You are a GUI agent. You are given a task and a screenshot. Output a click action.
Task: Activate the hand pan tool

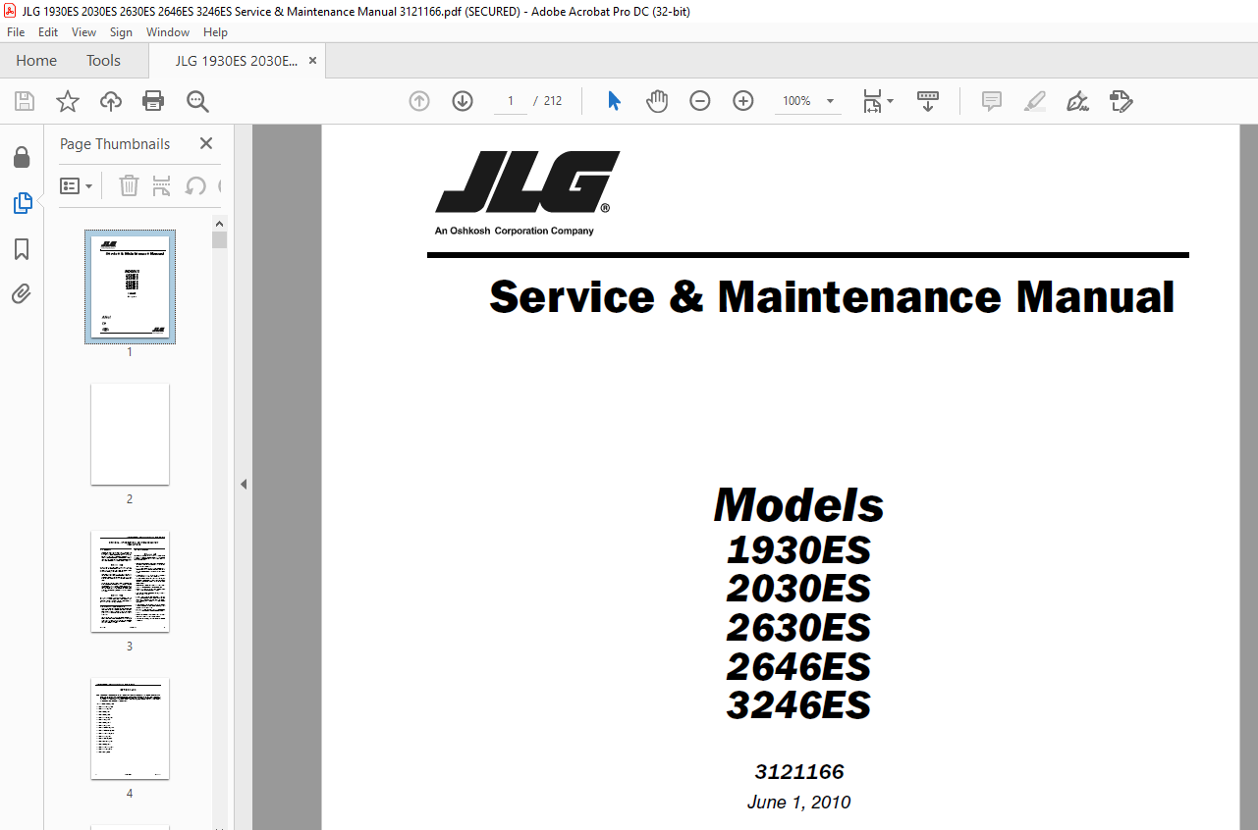pos(657,101)
